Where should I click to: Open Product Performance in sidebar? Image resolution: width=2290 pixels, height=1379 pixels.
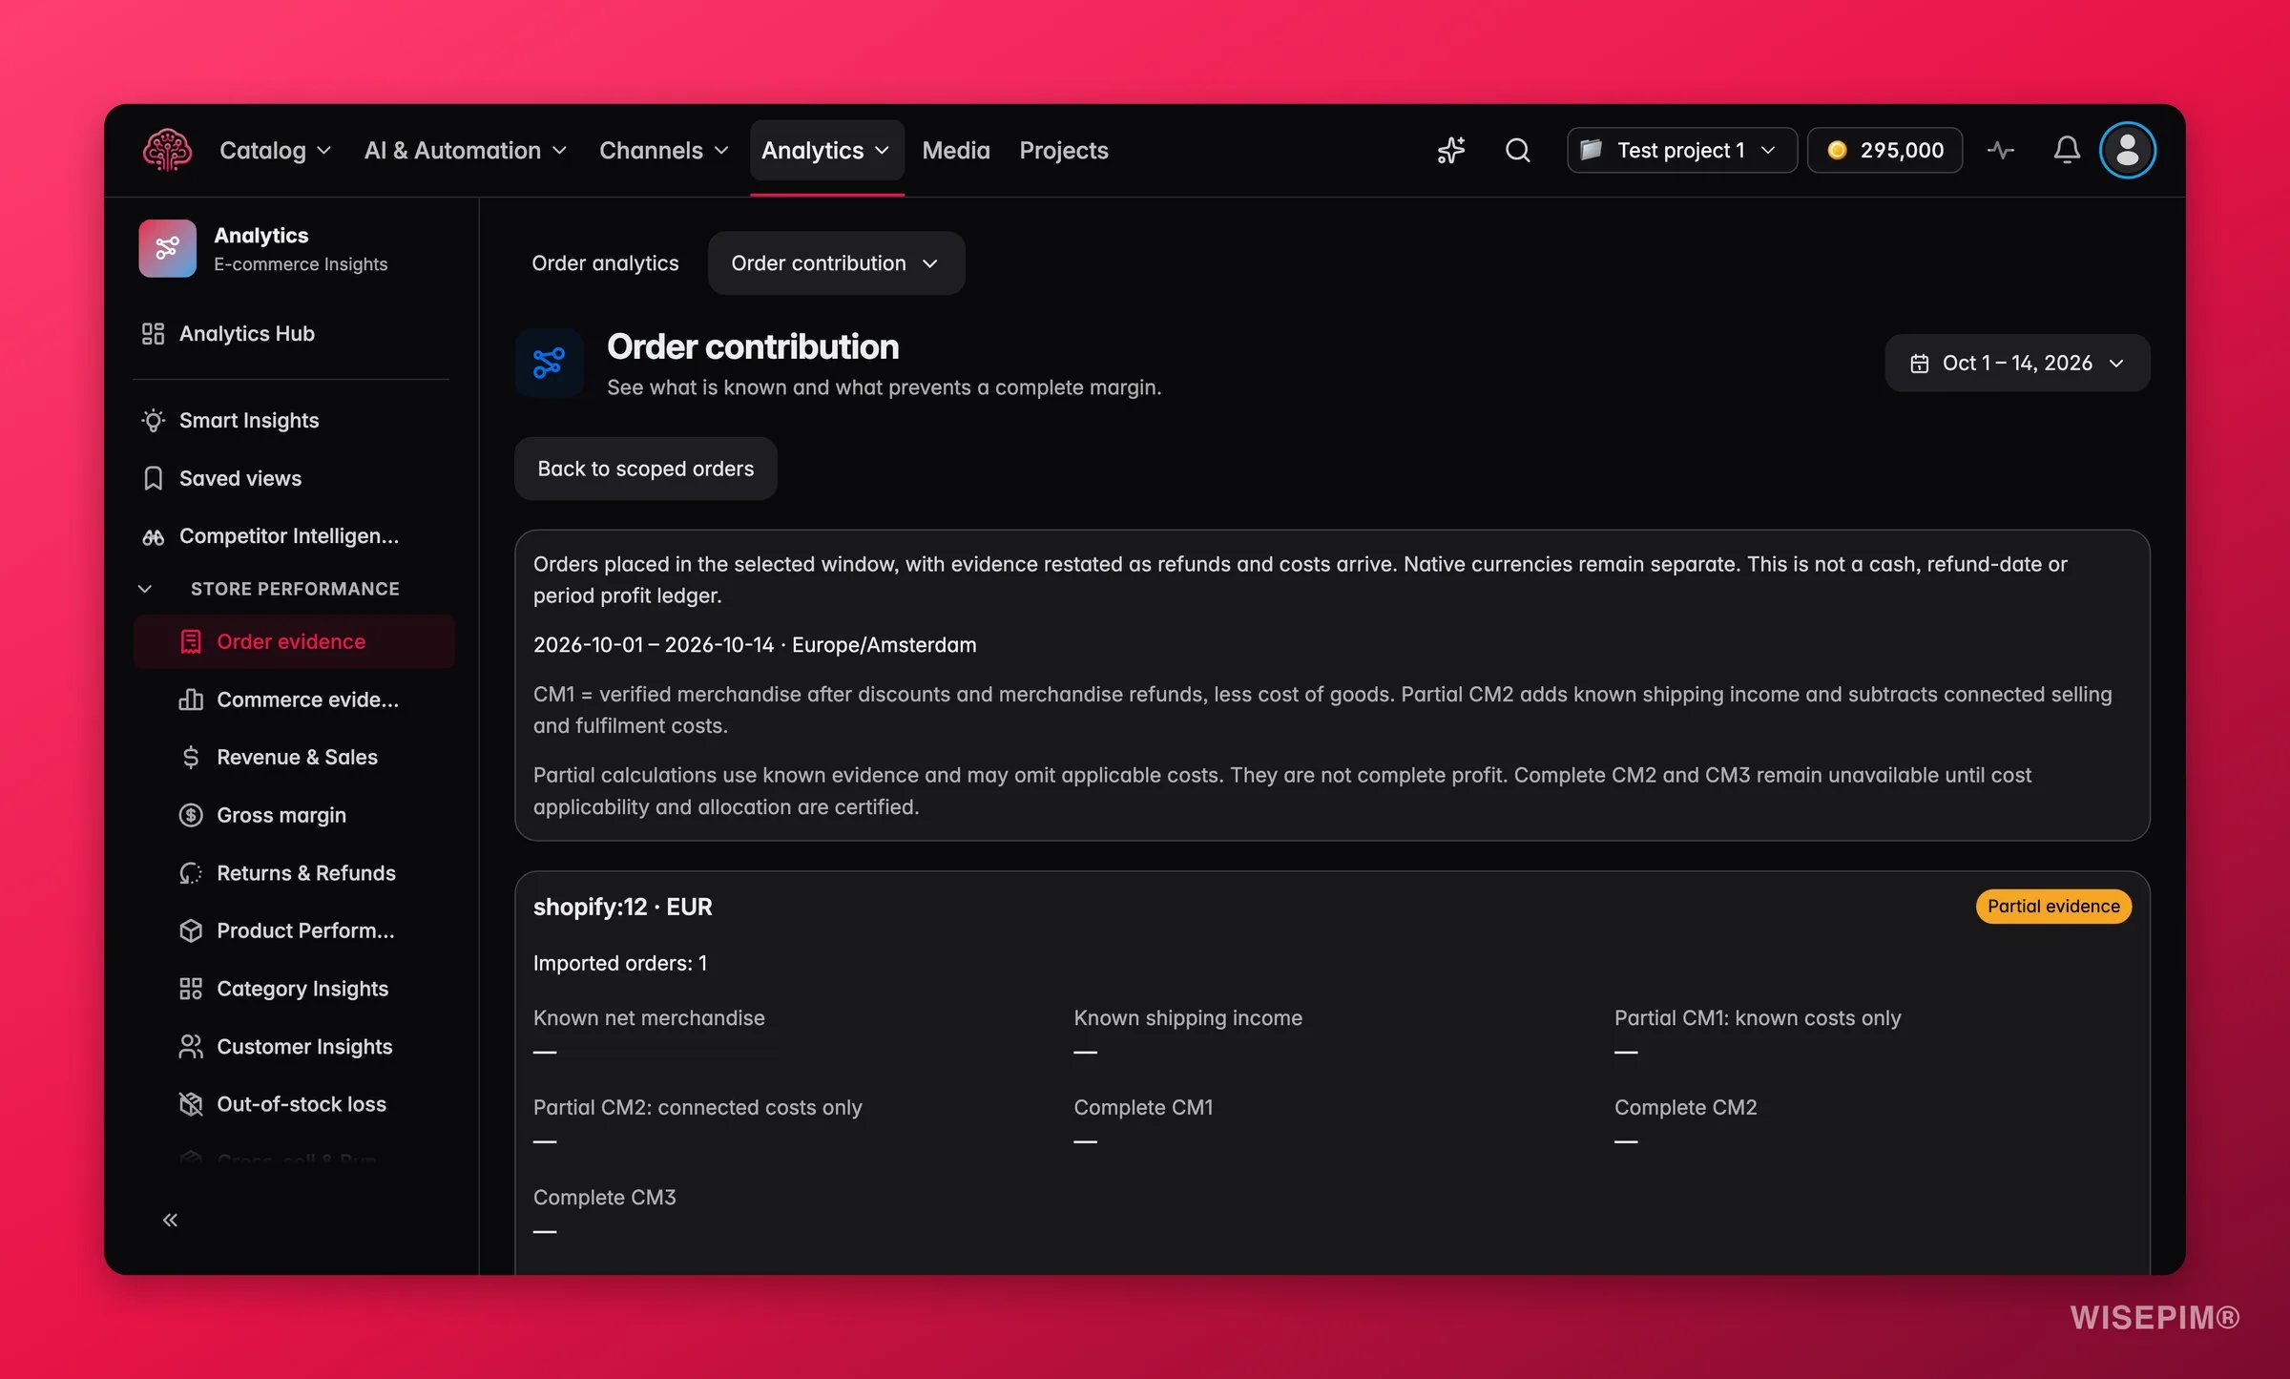click(294, 930)
